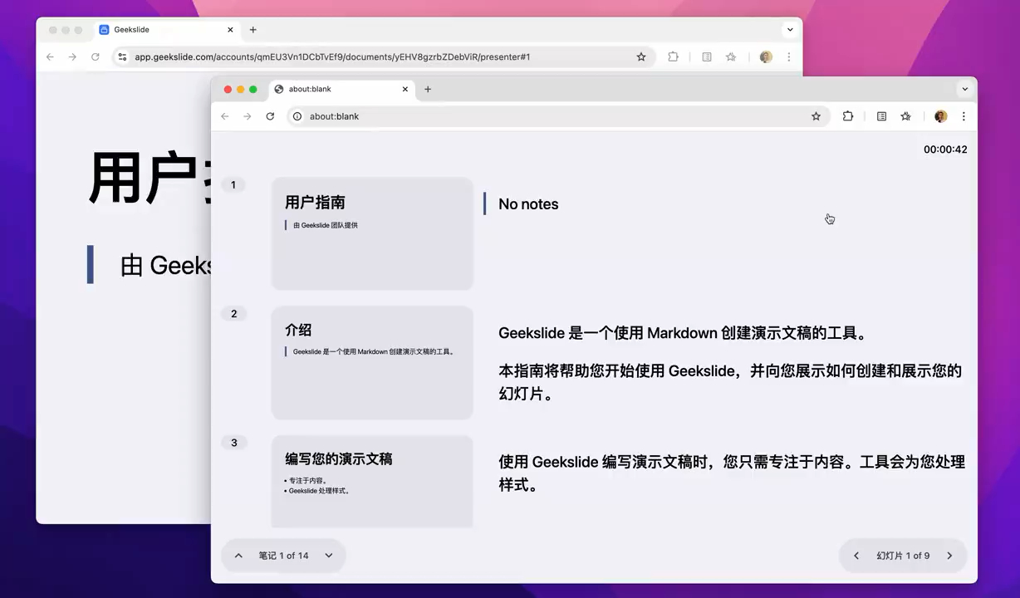Go to previous note with up chevron

coord(238,556)
